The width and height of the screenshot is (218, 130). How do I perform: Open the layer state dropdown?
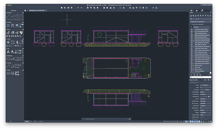[200, 21]
